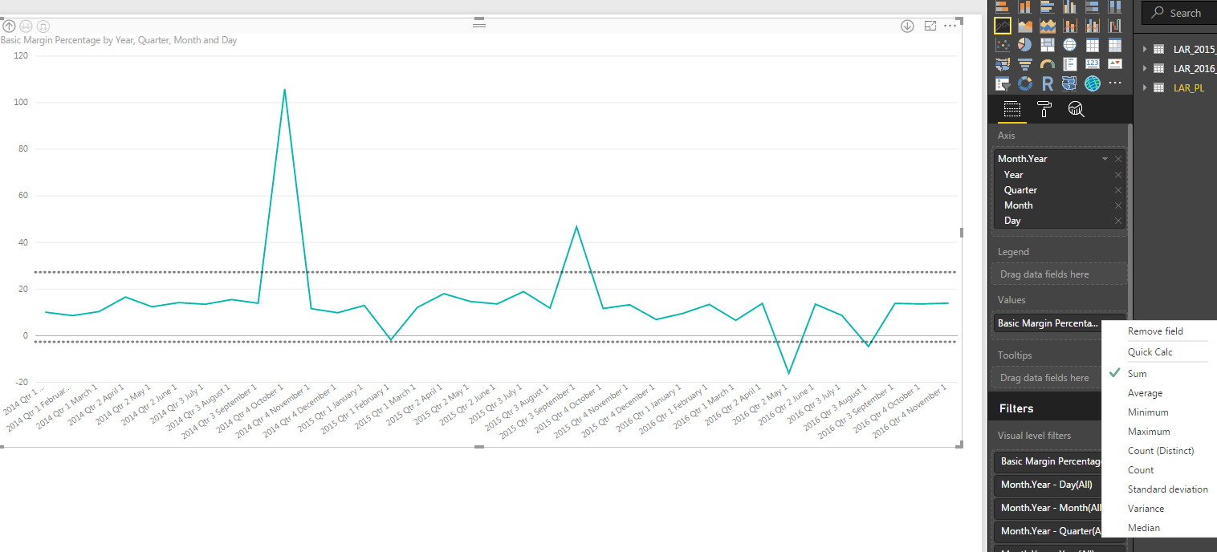Open more custom visuals ellipsis
Image resolution: width=1217 pixels, height=552 pixels.
1115,83
